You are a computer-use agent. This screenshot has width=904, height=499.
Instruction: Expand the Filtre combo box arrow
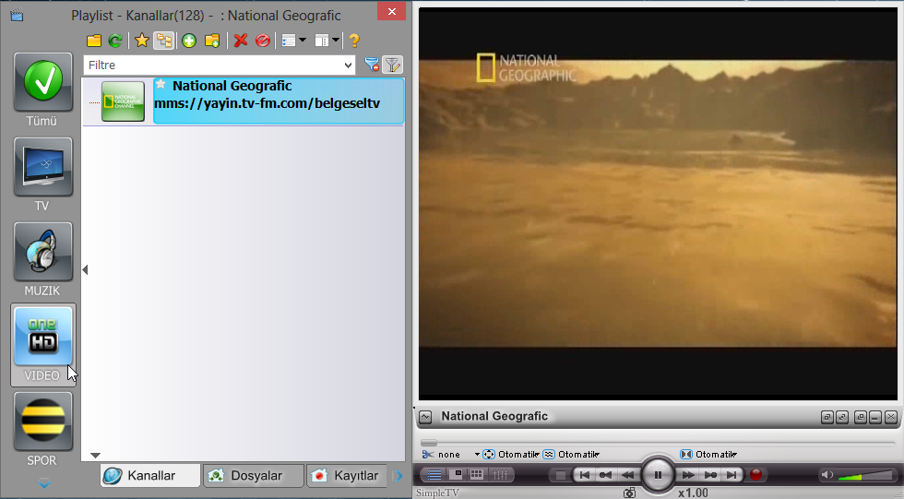pyautogui.click(x=349, y=65)
